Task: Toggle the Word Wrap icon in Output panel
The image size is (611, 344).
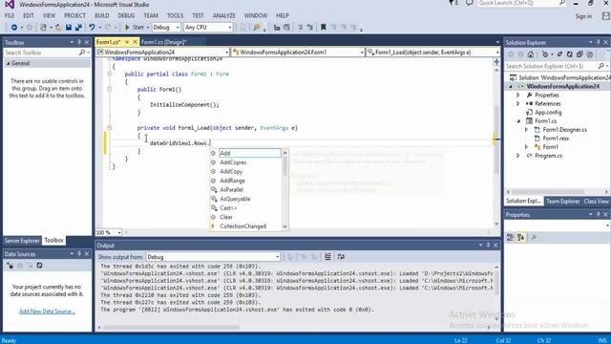Action: [341, 257]
